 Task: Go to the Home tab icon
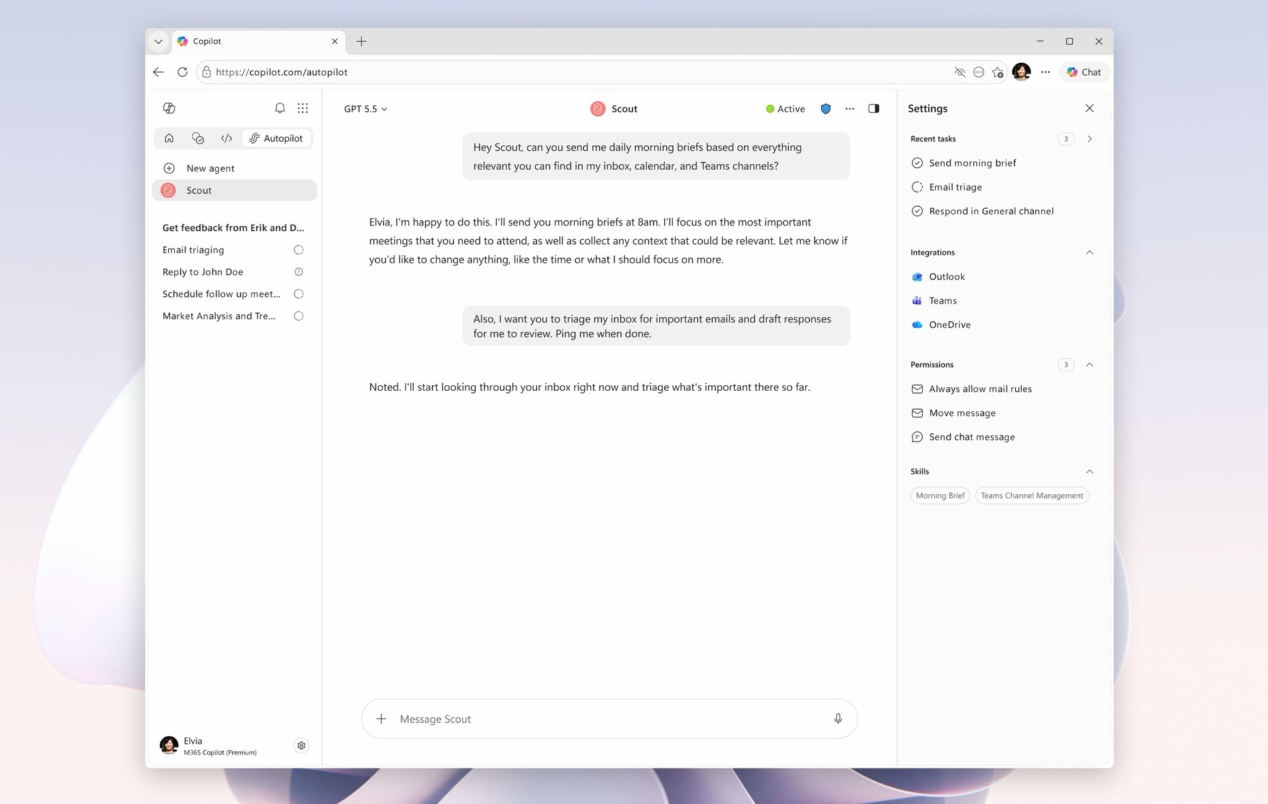click(x=169, y=138)
